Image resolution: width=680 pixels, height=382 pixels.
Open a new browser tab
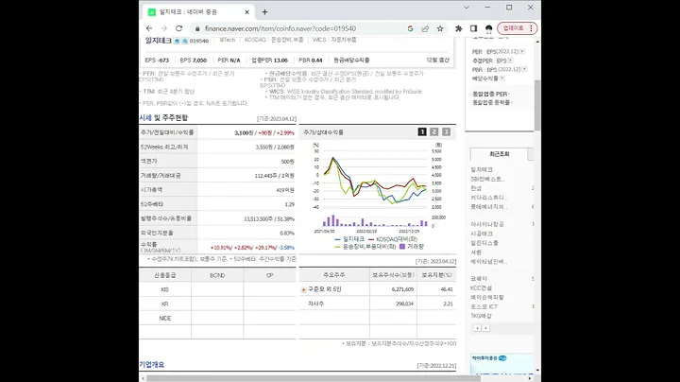(x=264, y=12)
